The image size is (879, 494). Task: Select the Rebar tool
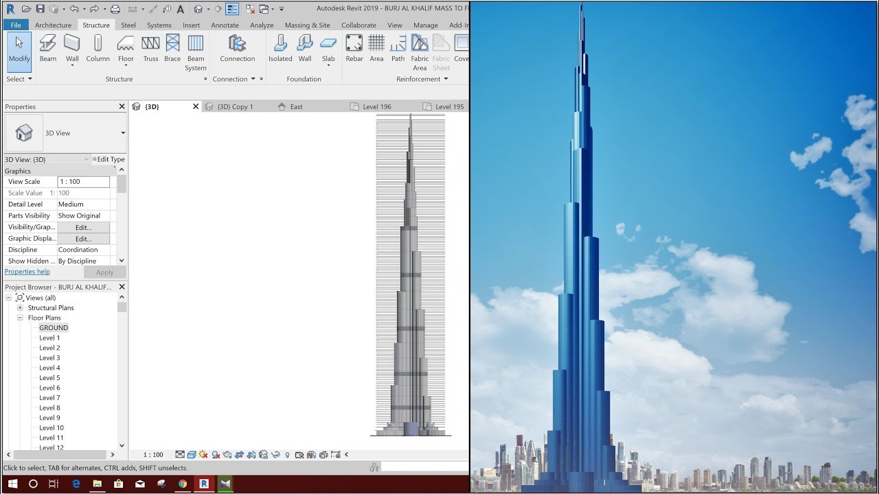[354, 50]
